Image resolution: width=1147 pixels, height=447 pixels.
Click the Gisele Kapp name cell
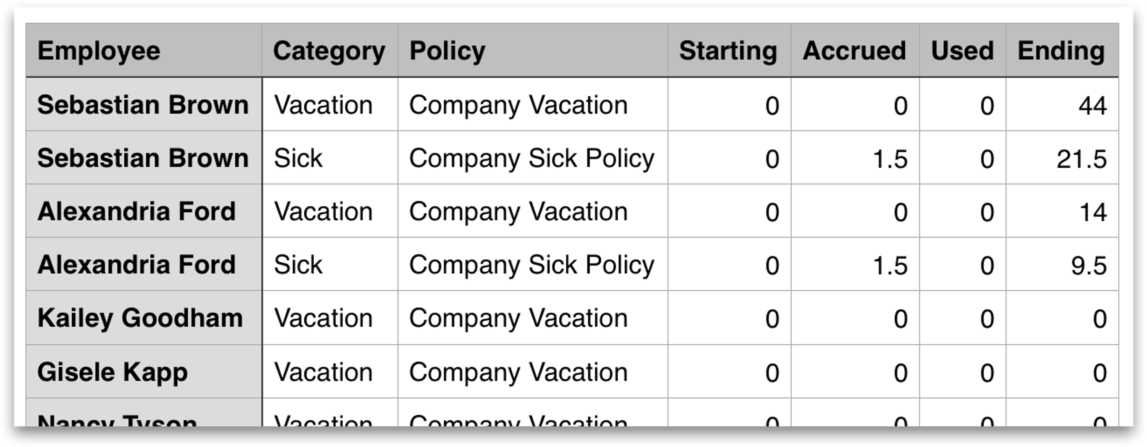(144, 372)
